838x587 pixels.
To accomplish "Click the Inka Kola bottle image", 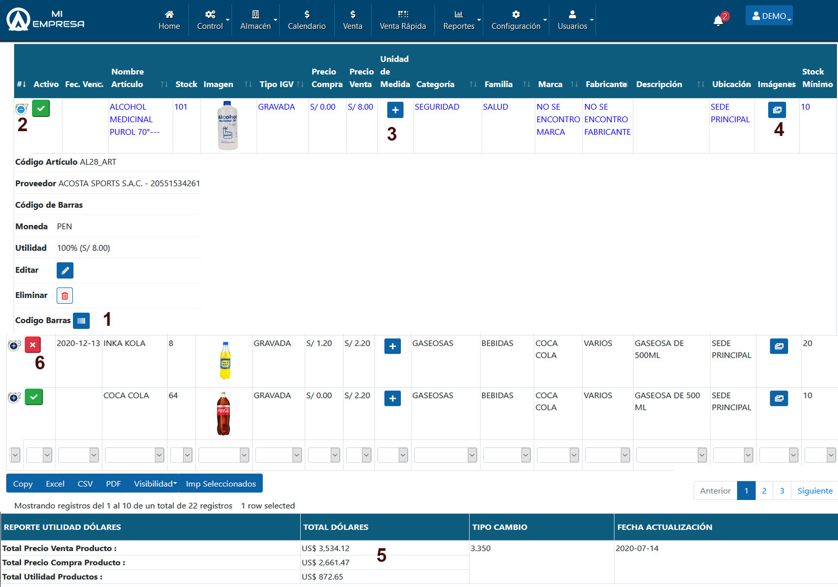I will (x=225, y=360).
